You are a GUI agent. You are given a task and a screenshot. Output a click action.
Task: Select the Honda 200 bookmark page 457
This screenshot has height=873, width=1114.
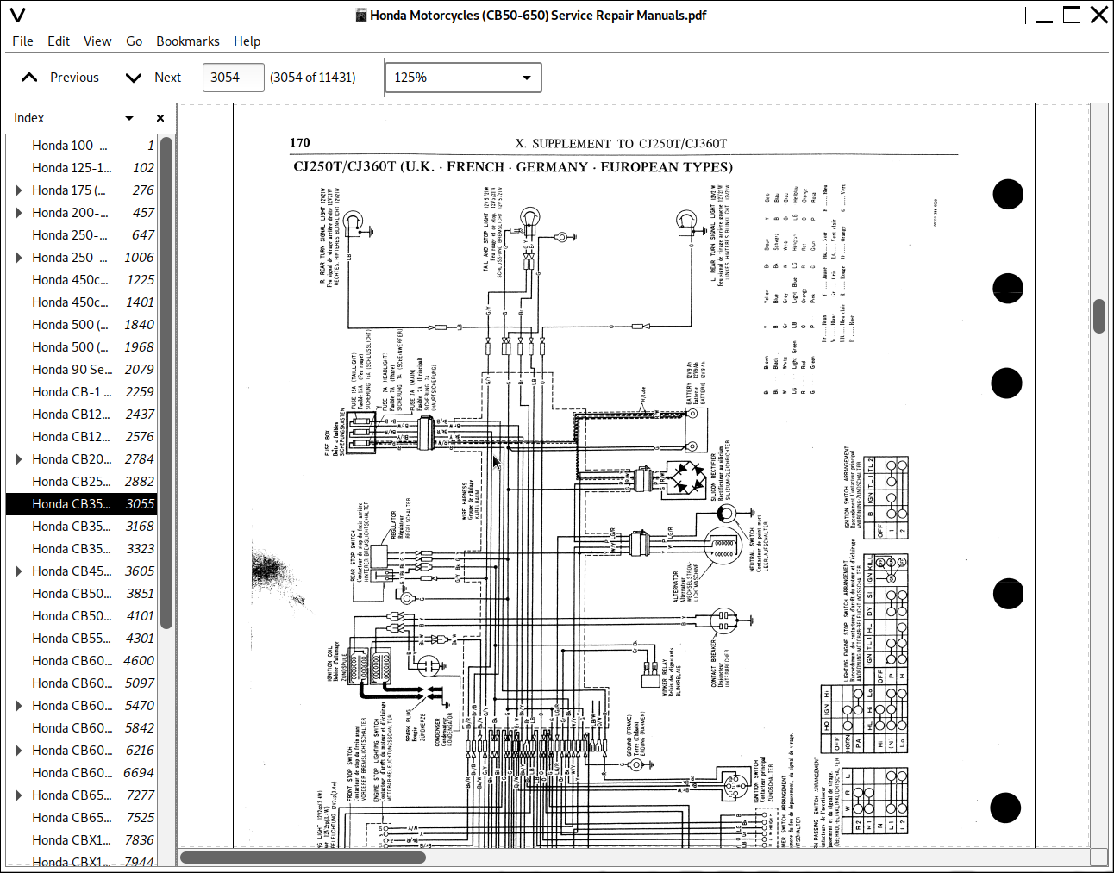tap(82, 213)
